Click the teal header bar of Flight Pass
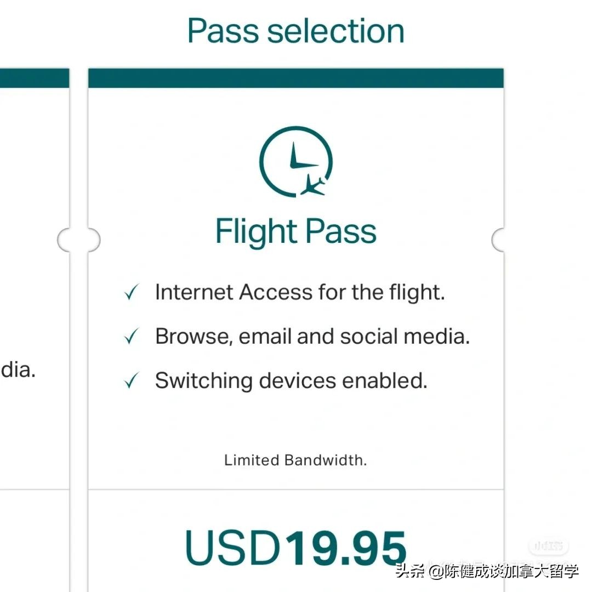The width and height of the screenshot is (592, 592). click(296, 78)
